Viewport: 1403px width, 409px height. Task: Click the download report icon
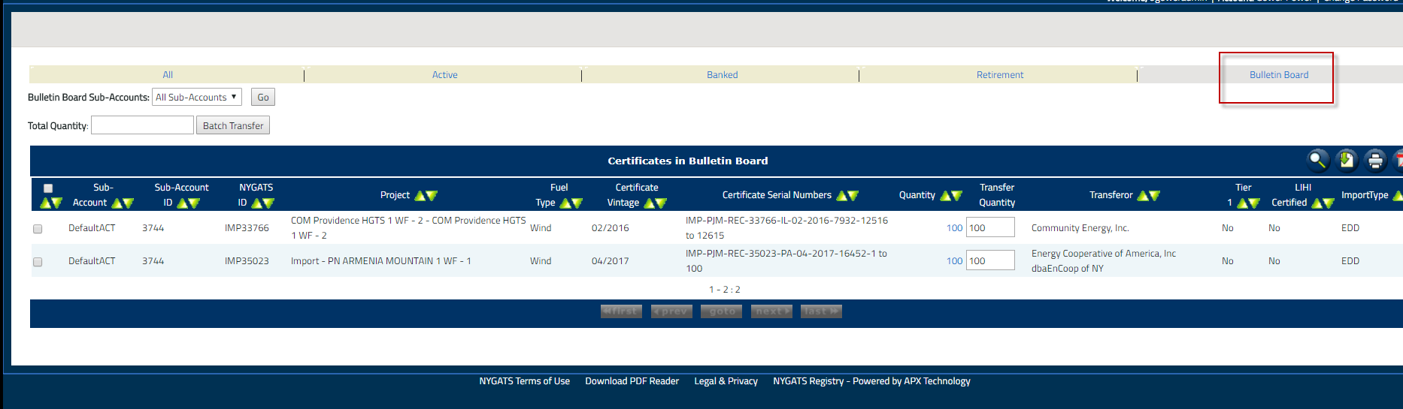click(x=1346, y=160)
